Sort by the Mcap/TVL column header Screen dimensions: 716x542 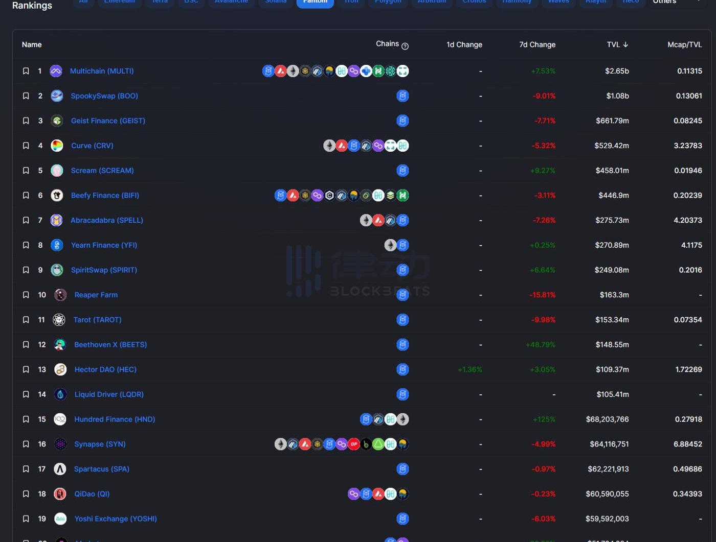[684, 44]
